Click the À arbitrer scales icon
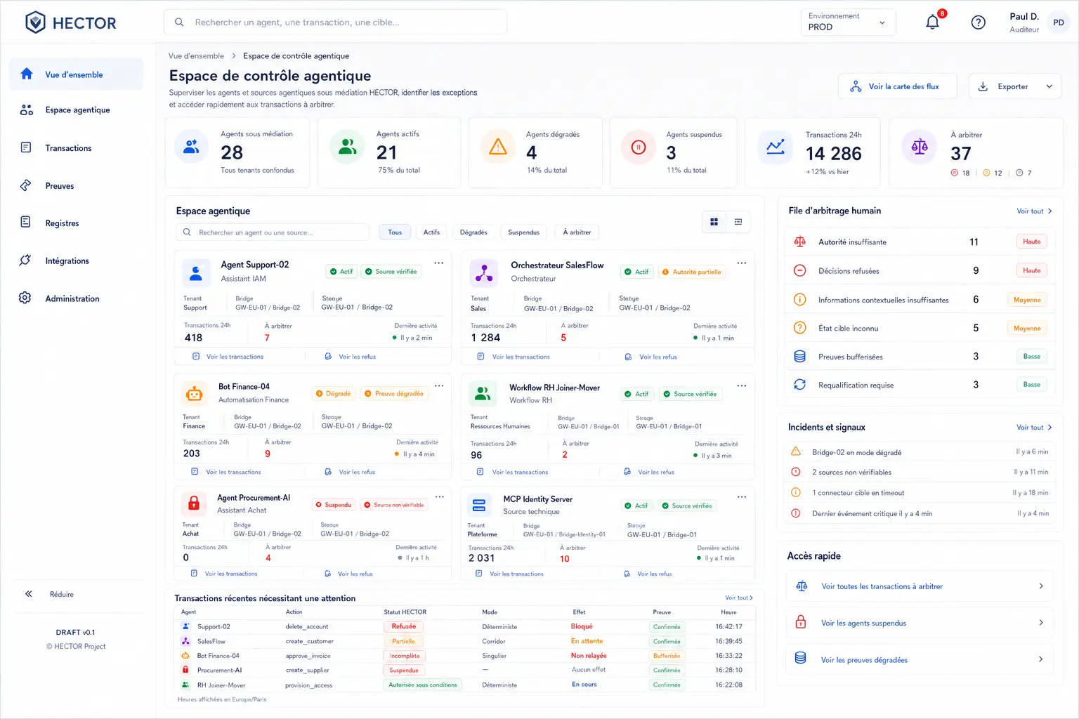This screenshot has width=1079, height=719. point(920,147)
